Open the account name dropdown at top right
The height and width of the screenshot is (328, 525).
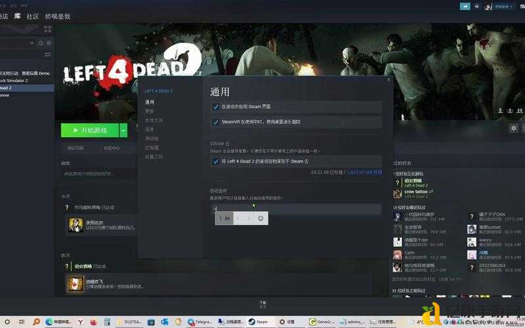tap(503, 7)
